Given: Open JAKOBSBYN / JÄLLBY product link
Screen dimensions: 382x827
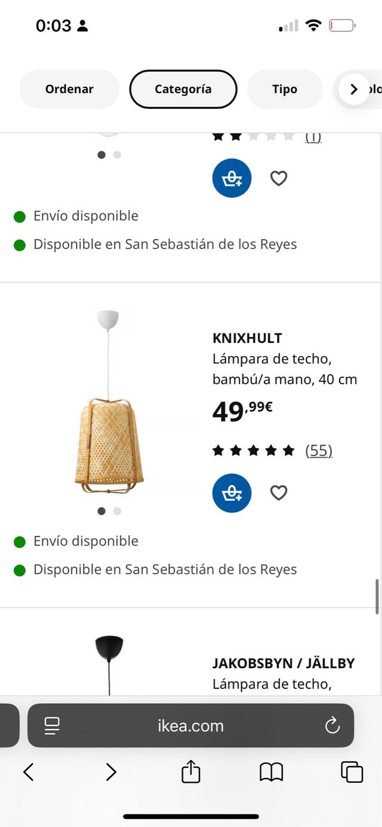Looking at the screenshot, I should [x=284, y=663].
